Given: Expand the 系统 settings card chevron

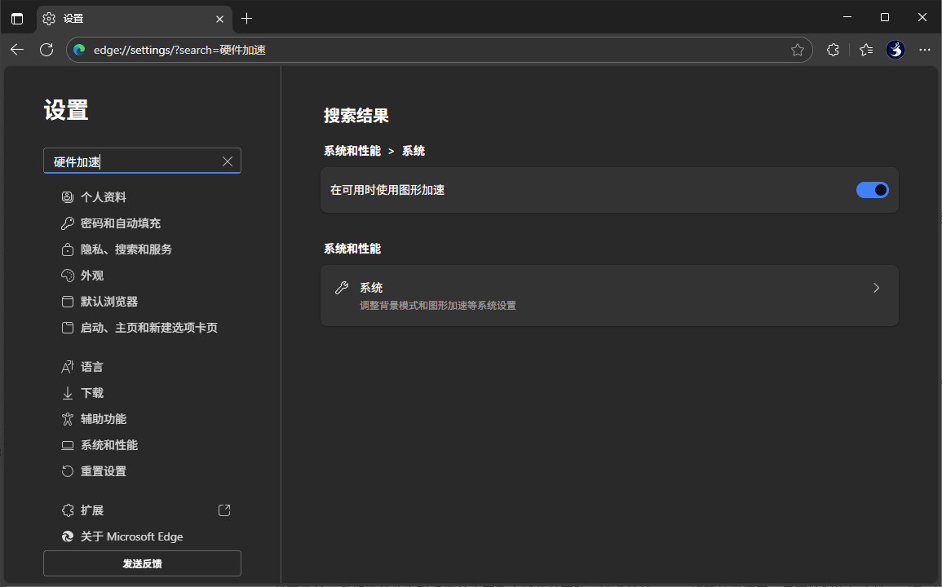Looking at the screenshot, I should [x=876, y=288].
